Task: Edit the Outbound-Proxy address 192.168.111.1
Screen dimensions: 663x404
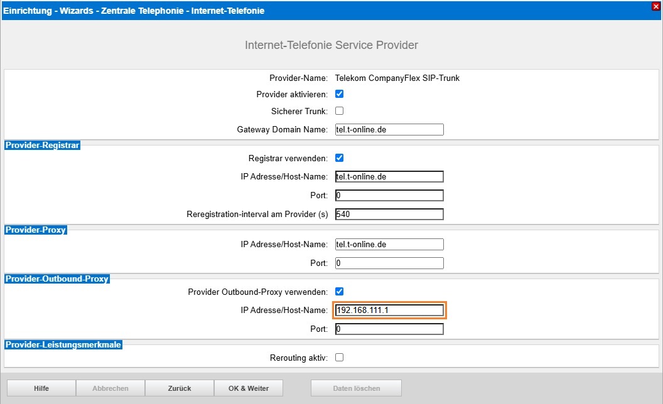Action: 389,310
